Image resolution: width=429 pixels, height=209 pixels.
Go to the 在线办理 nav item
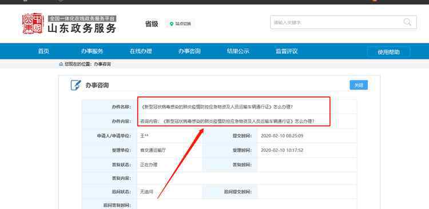(141, 51)
